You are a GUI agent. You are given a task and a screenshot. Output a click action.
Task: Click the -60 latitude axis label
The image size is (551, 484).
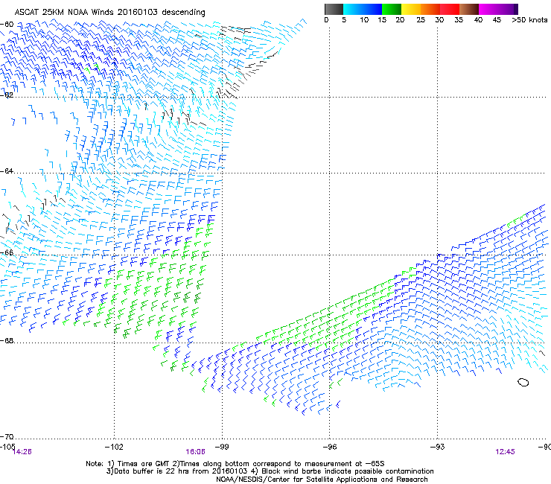(7, 25)
